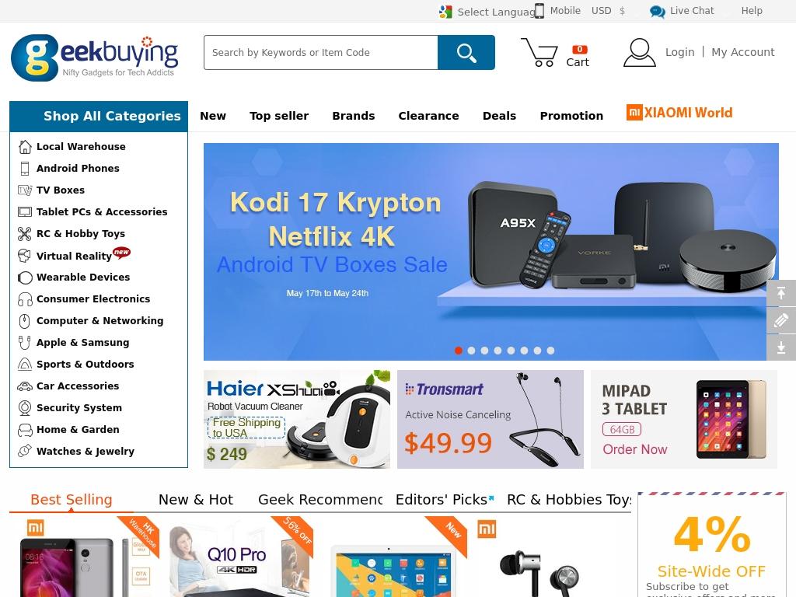Open Live Chat speech bubble
Viewport: 796px width, 597px height.
coord(658,11)
